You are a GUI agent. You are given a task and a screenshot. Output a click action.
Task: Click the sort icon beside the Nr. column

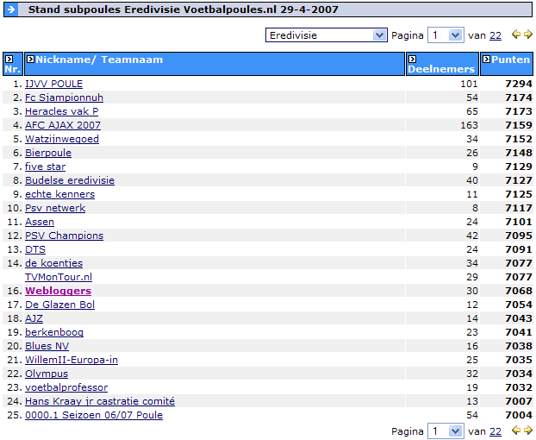pyautogui.click(x=9, y=60)
